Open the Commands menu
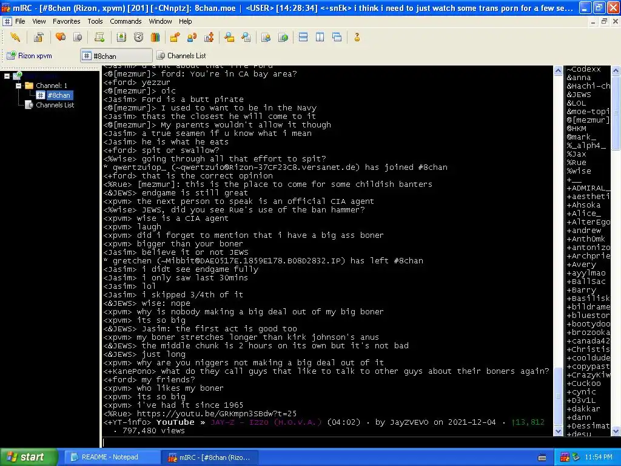Image resolution: width=621 pixels, height=466 pixels. (x=126, y=21)
